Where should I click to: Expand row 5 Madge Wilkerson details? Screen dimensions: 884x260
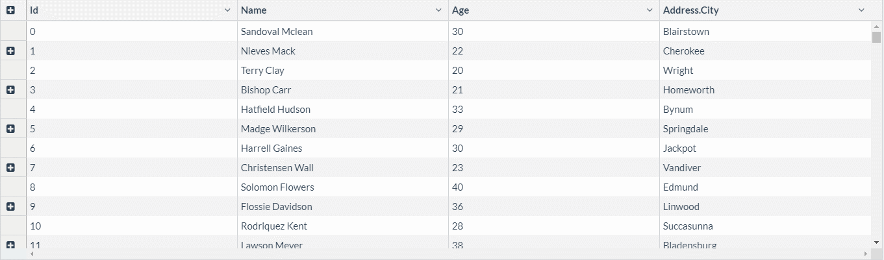[10, 129]
